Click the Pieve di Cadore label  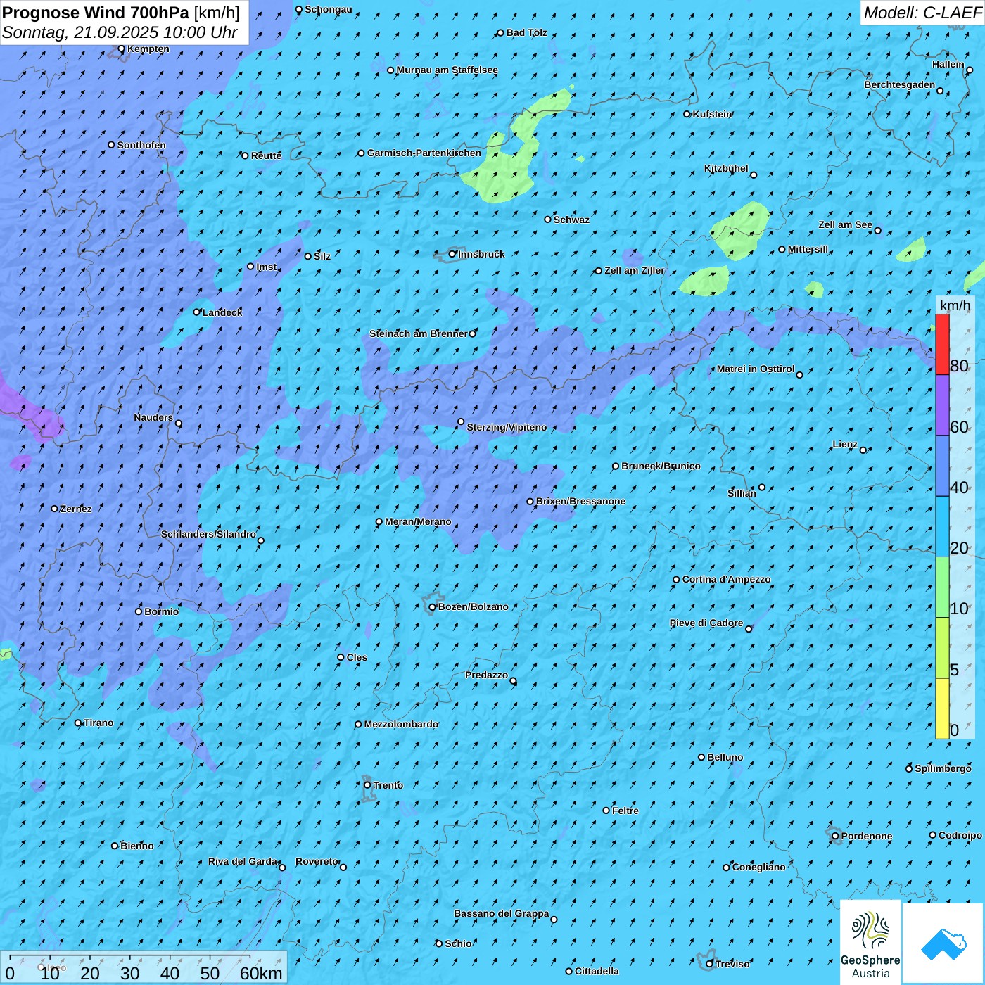click(706, 623)
